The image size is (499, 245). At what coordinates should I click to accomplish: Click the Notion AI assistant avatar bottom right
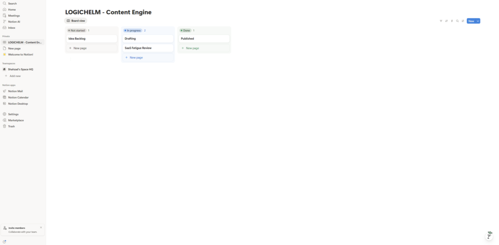click(x=489, y=236)
